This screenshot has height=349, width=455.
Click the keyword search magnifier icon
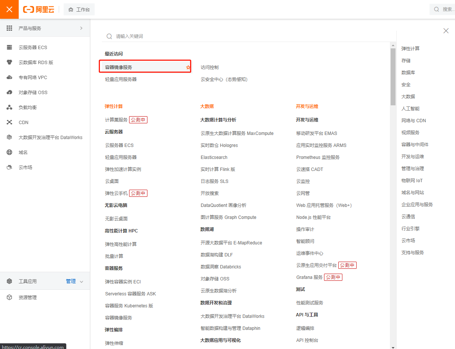(109, 36)
